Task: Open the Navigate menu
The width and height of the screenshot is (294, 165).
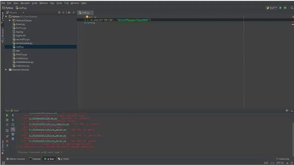Action: (x=25, y=3)
